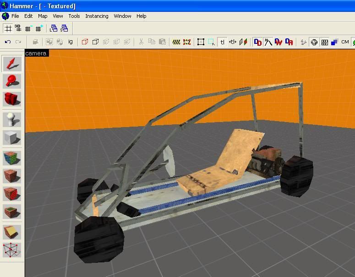Open the Toggle Texture Application tool
The image size is (355, 277).
tap(12, 159)
